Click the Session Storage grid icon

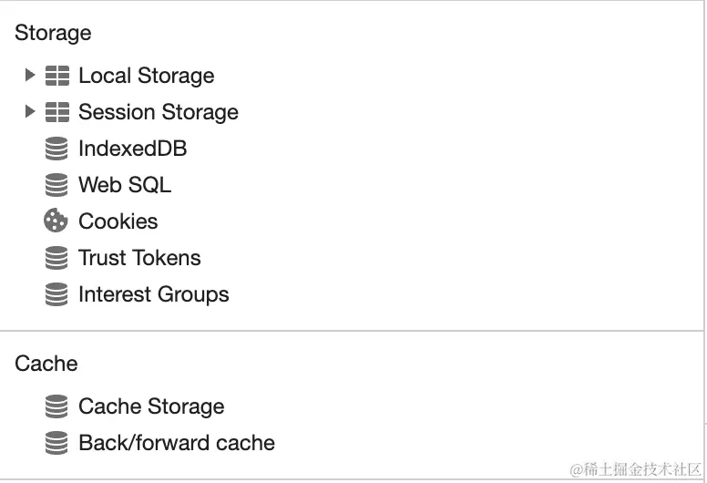click(x=56, y=112)
